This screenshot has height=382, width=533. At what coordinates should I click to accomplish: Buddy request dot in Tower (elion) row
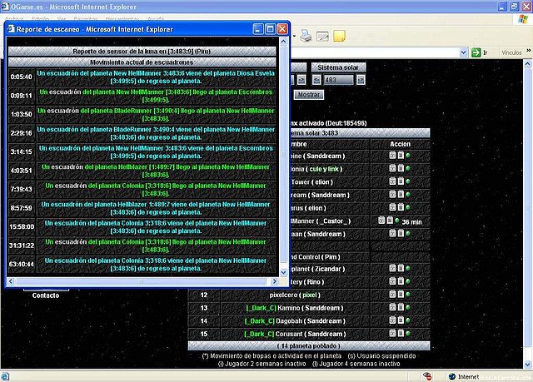tap(408, 181)
